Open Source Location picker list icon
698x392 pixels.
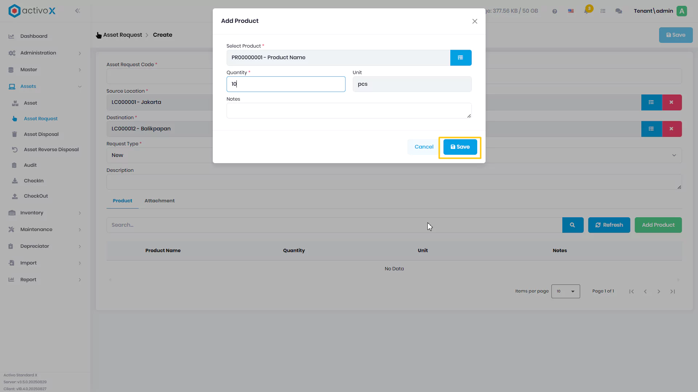click(651, 102)
